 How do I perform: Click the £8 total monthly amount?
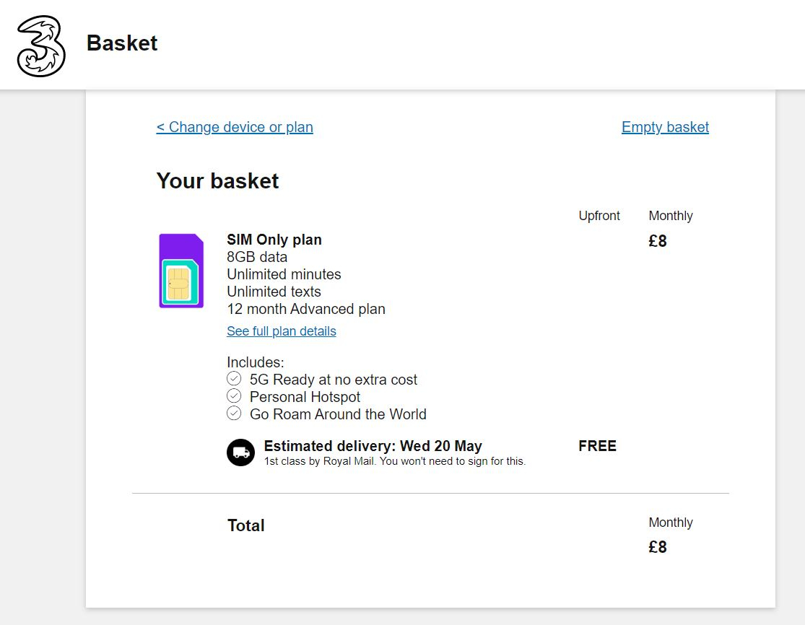(x=658, y=547)
